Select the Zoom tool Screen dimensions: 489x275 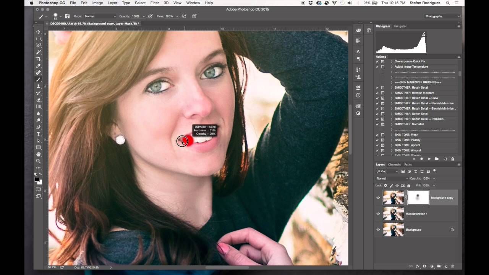pos(38,161)
